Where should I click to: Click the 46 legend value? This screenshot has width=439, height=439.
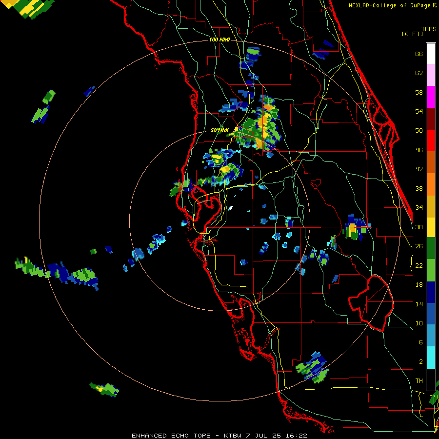point(419,150)
